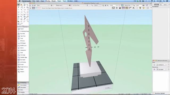Screen dimensions: 170x95
Task: Toggle the third Flyover mode button
Action: pyautogui.click(x=36, y=8)
